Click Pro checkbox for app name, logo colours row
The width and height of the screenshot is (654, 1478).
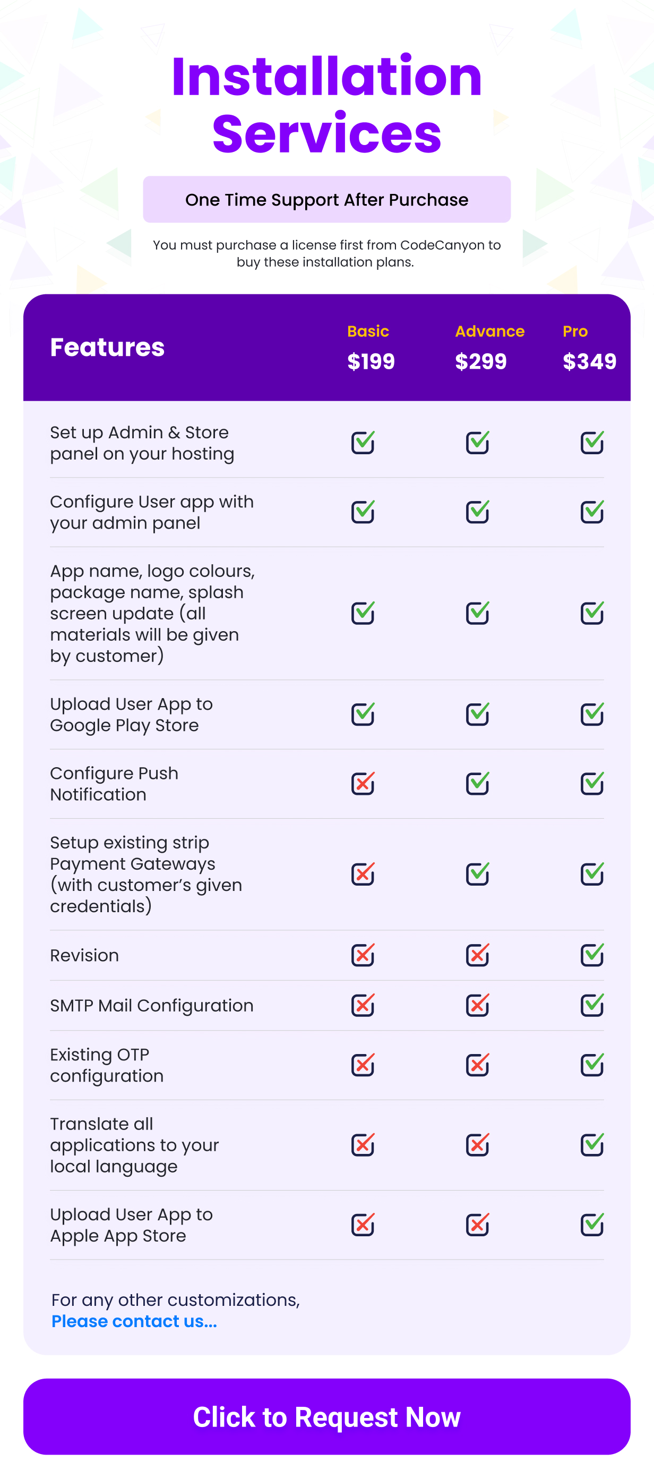tap(592, 613)
